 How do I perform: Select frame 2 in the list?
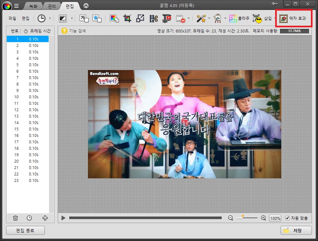coord(28,46)
